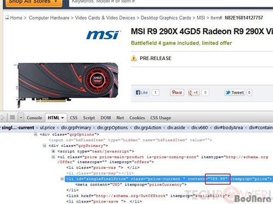Click the PRE-RELEASE warning icon
The width and height of the screenshot is (273, 204).
tap(134, 58)
